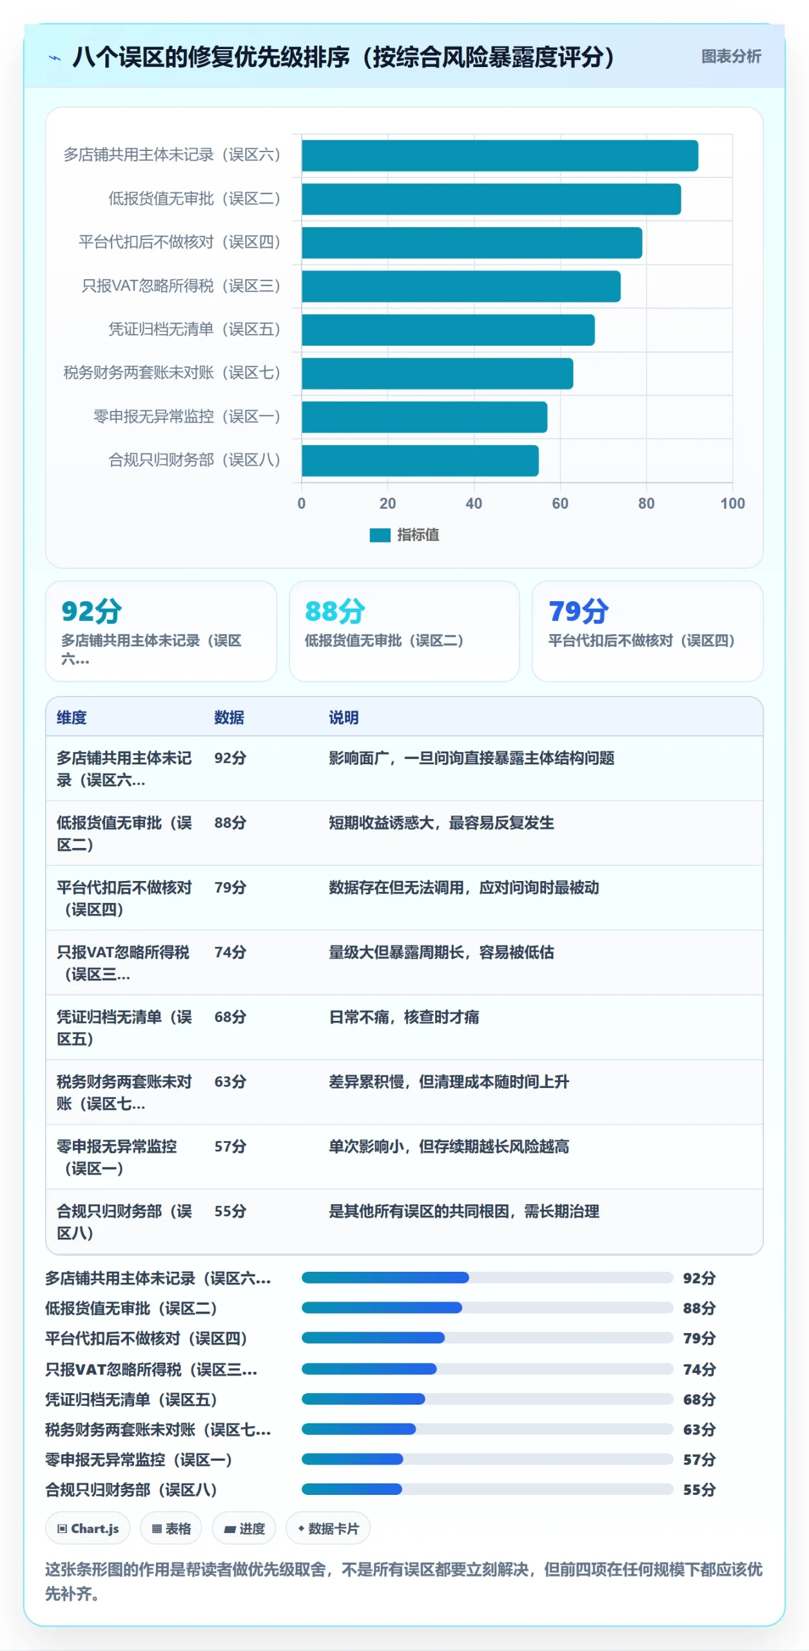This screenshot has height=1651, width=809.
Task: Select the chart bar for 零申报无异常监控
Action: pyautogui.click(x=424, y=417)
